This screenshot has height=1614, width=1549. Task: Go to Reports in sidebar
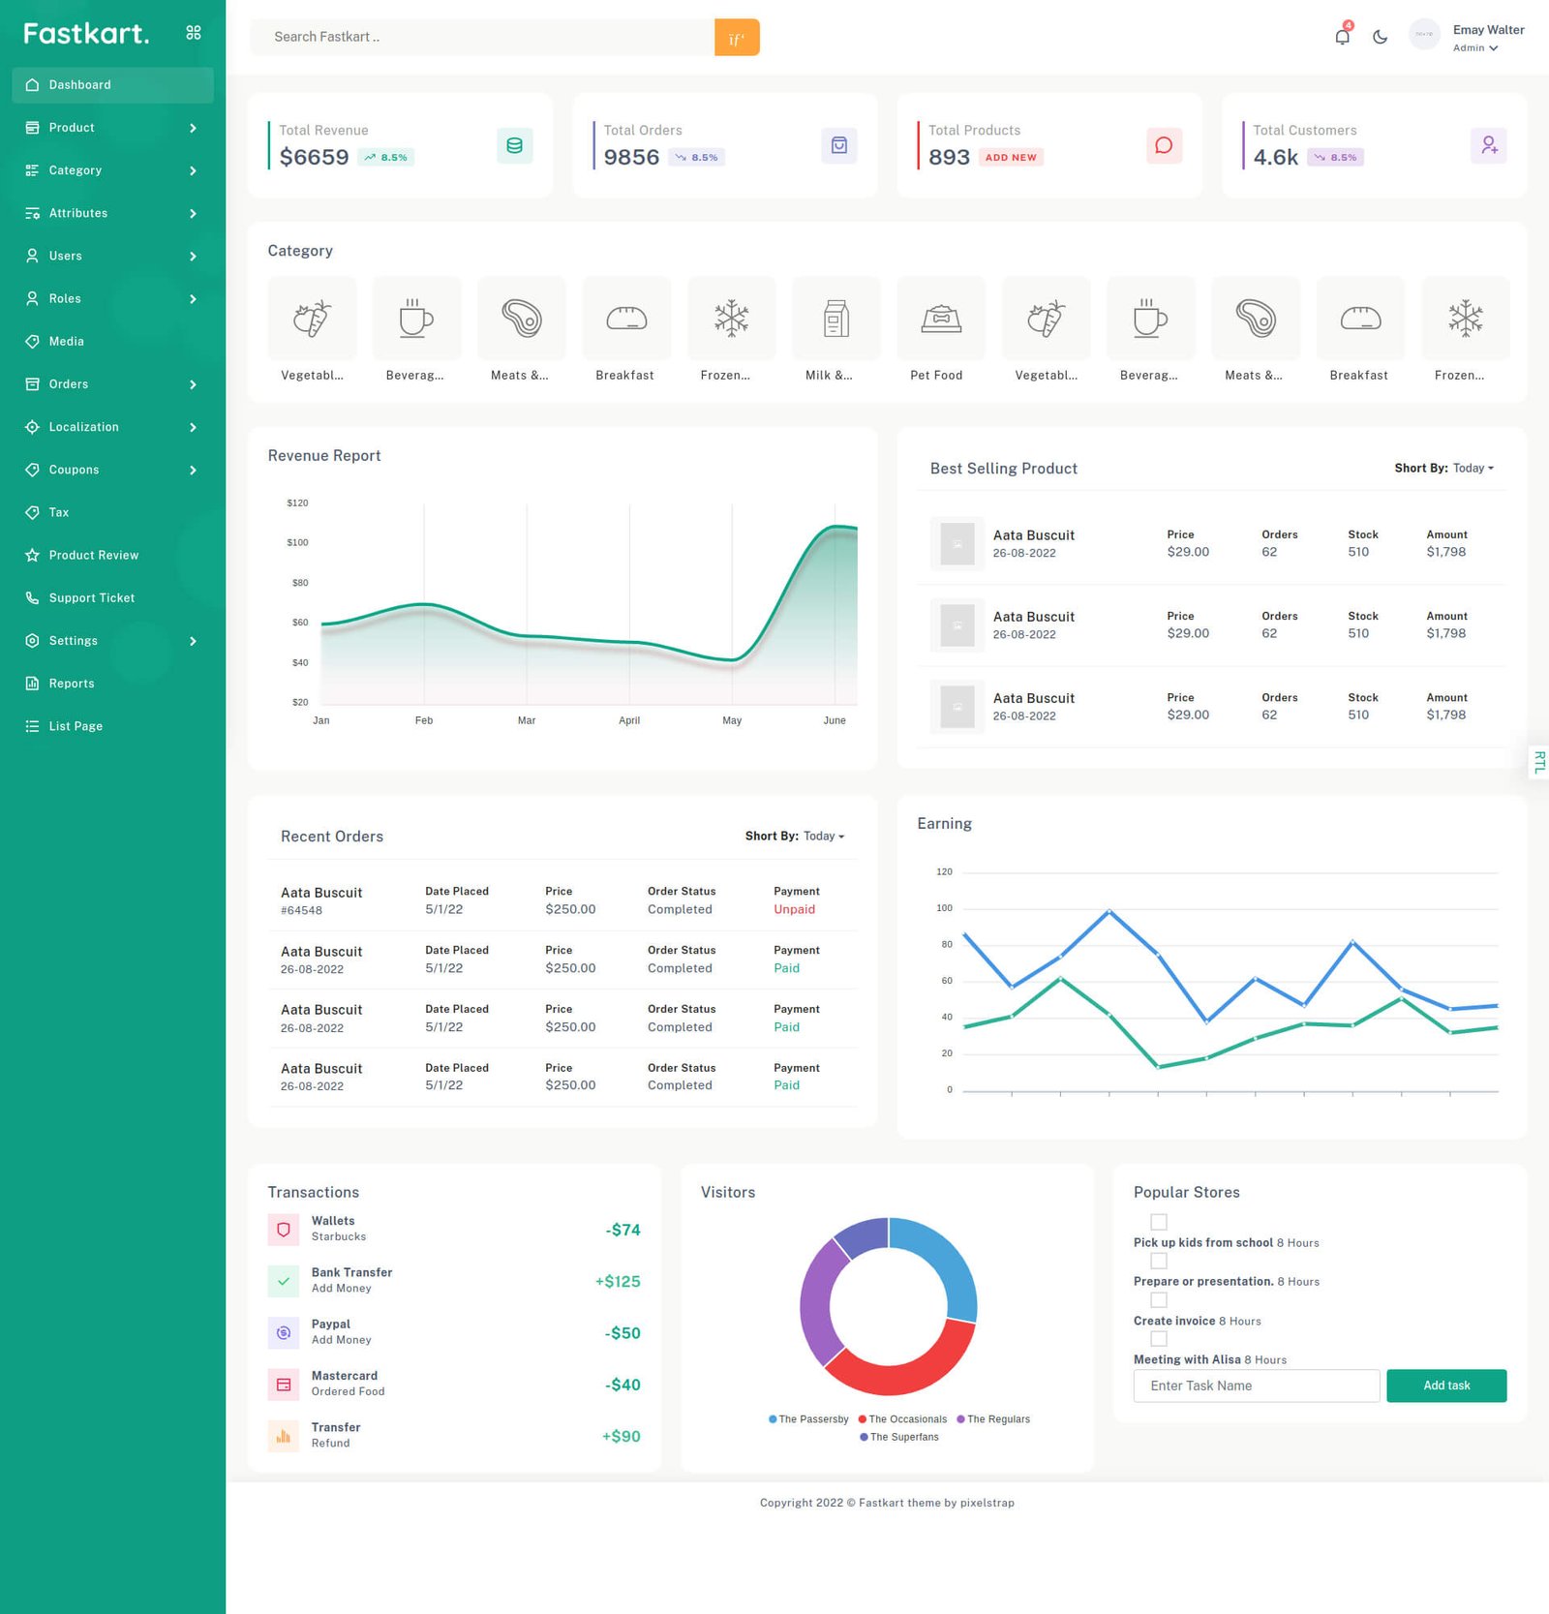pos(72,684)
